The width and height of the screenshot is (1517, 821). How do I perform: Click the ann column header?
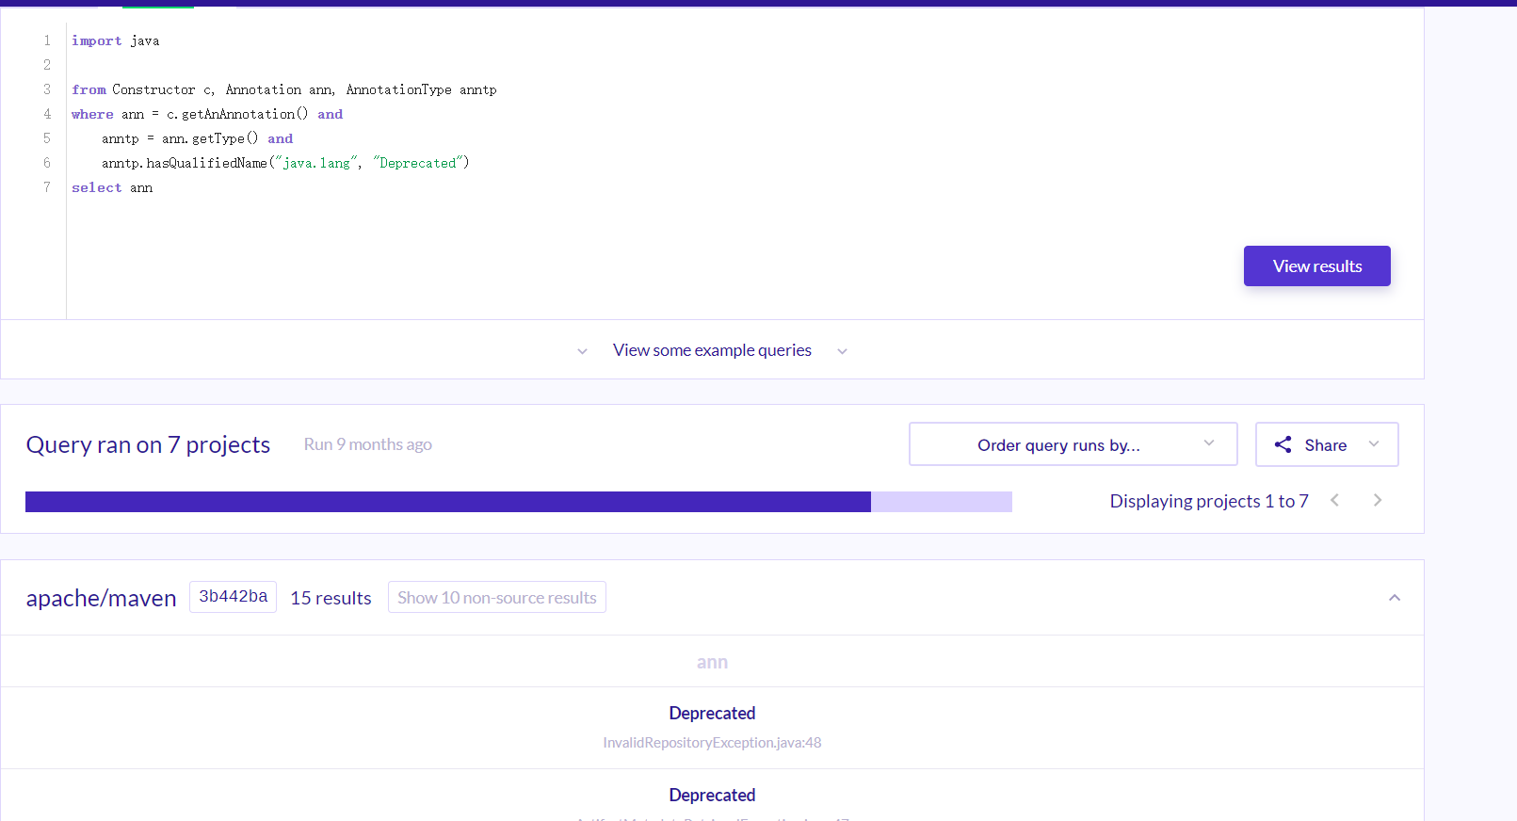pyautogui.click(x=712, y=662)
